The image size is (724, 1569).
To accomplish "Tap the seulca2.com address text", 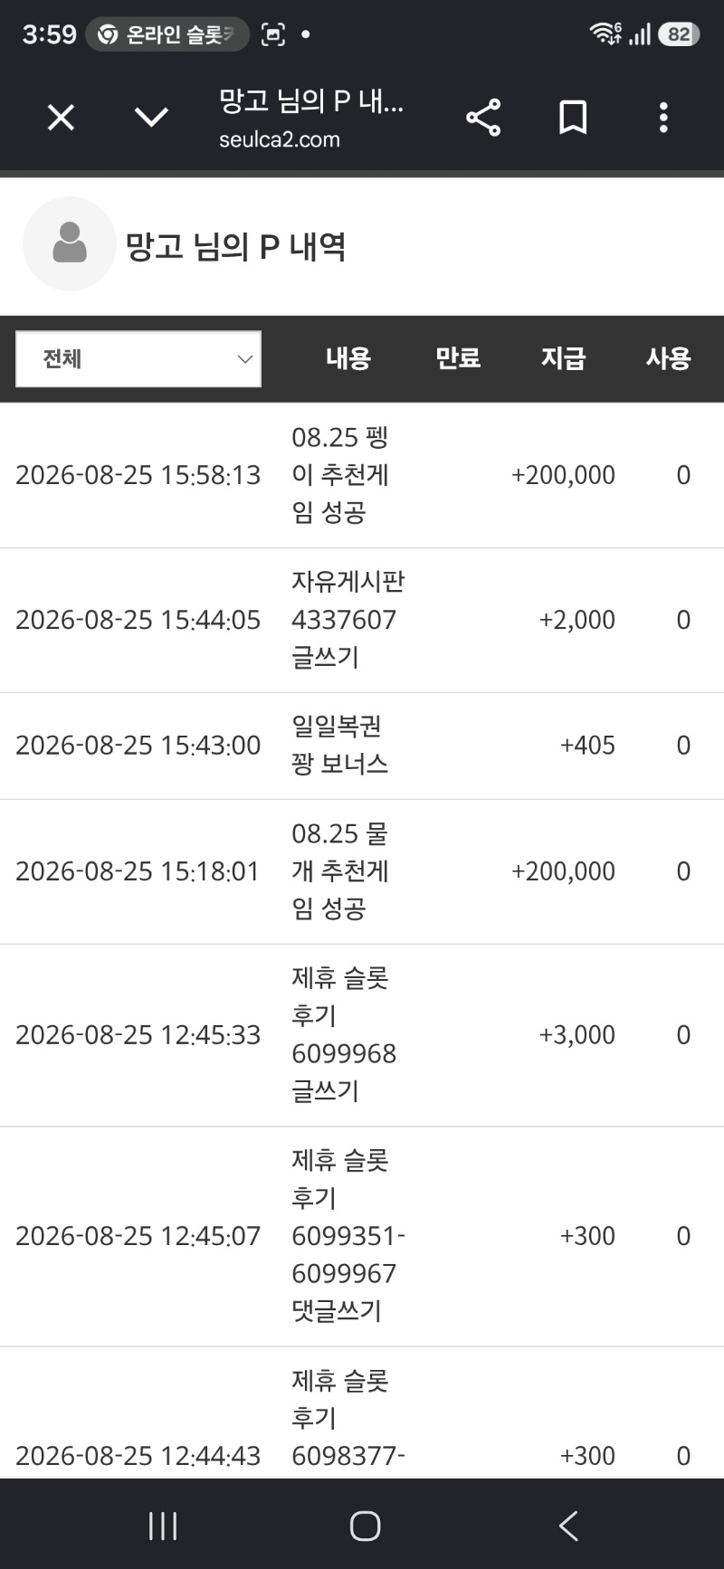I will [x=280, y=139].
